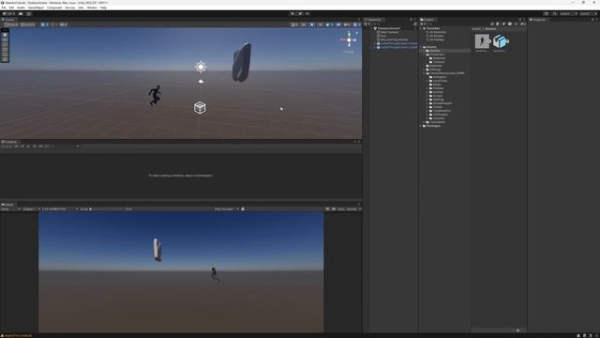Screen dimensions: 600x338
Task: Open the Global/Local handle rotation dropdown
Action: (x=27, y=24)
